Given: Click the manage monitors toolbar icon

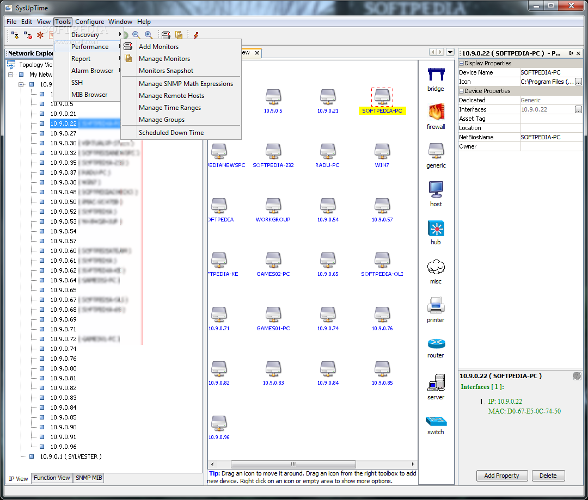Looking at the screenshot, I should 179,35.
